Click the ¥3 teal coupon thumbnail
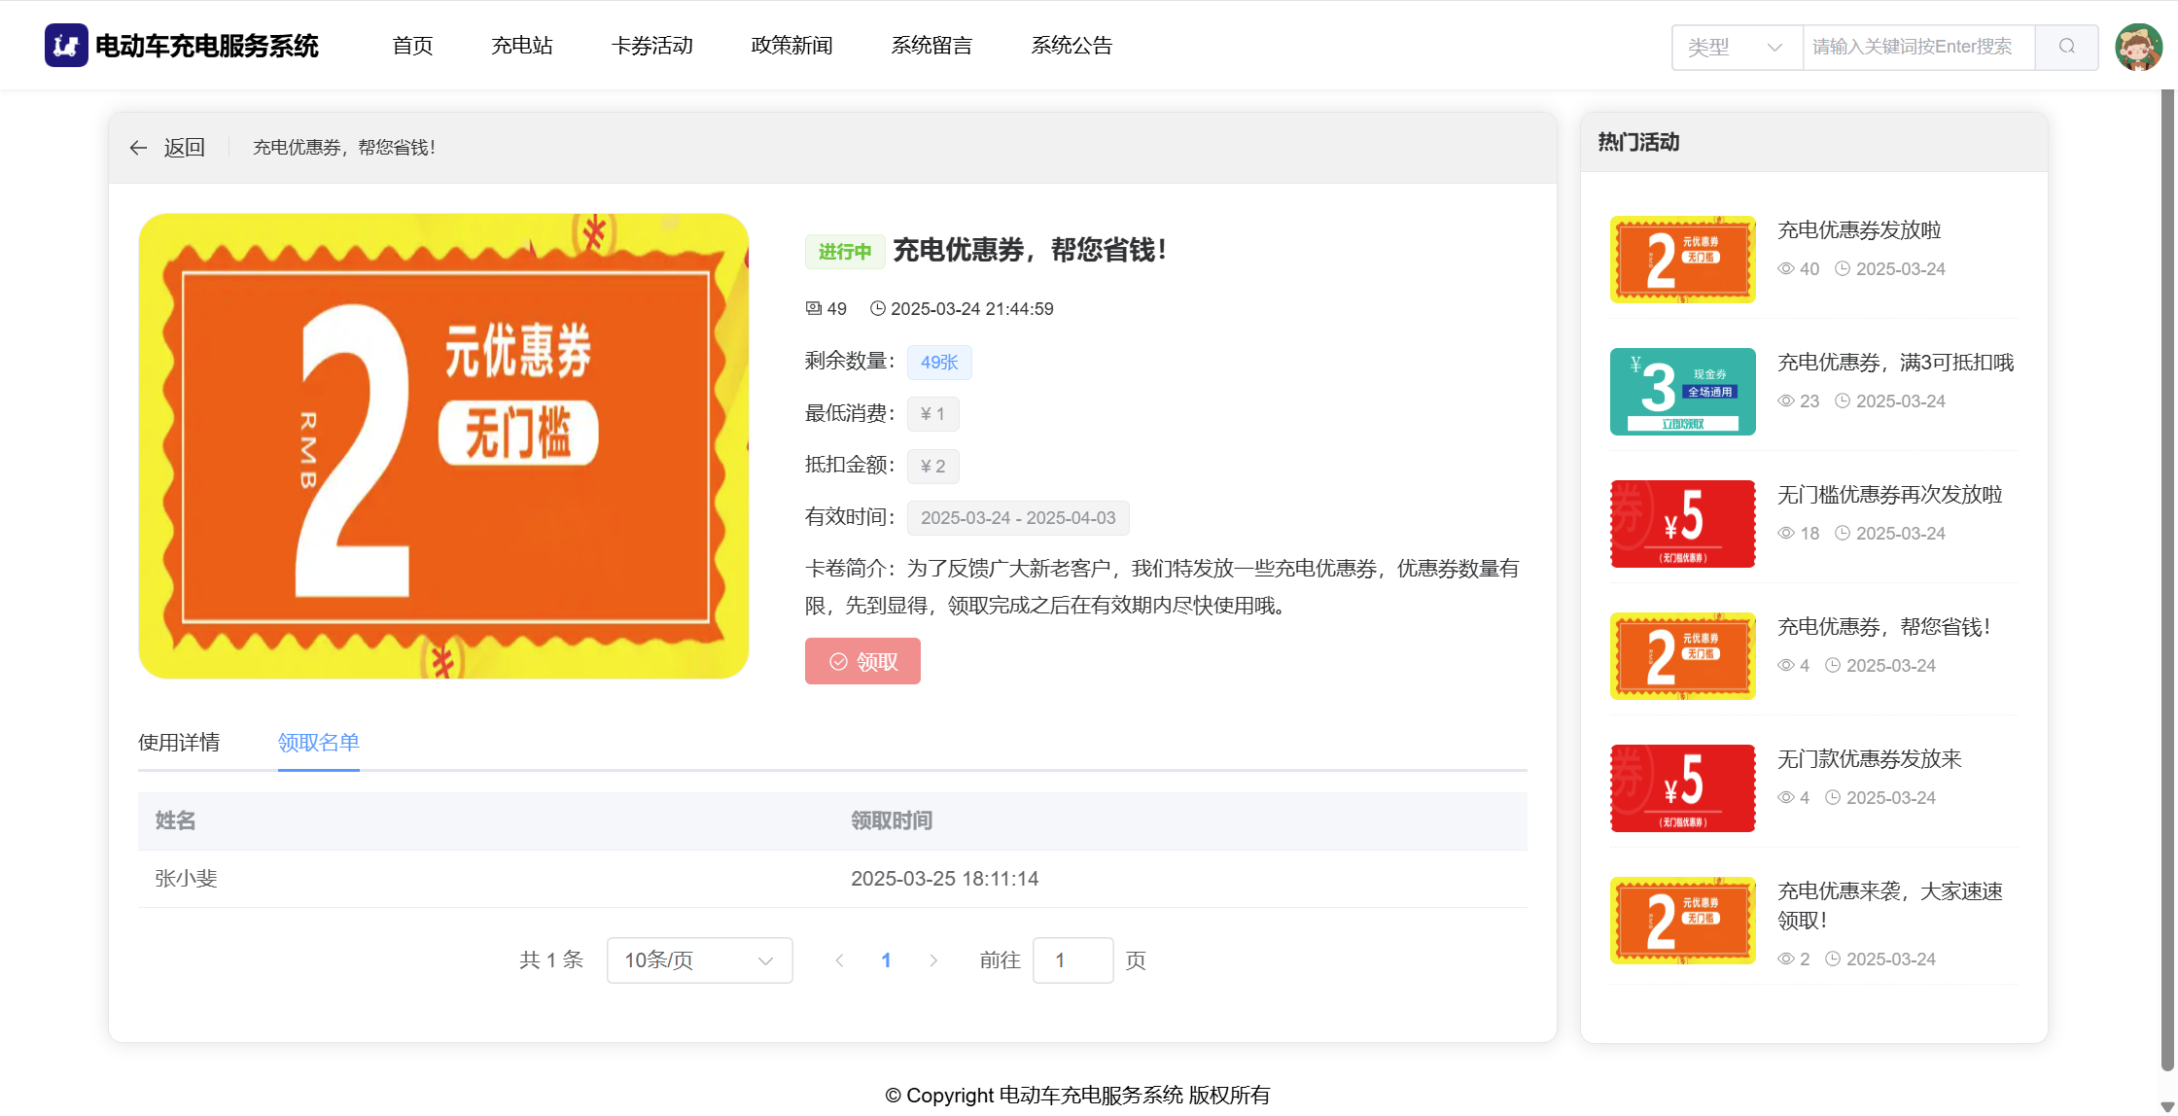 coord(1682,392)
